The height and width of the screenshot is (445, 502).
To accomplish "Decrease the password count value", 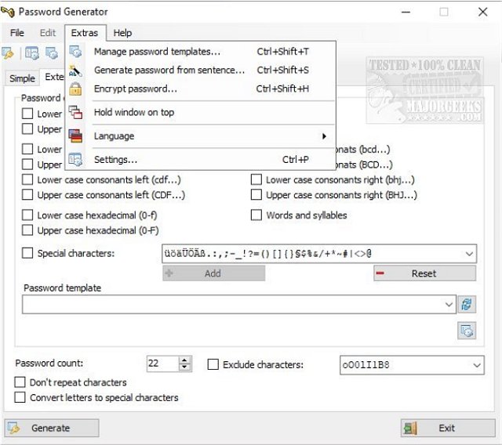I will tap(184, 367).
